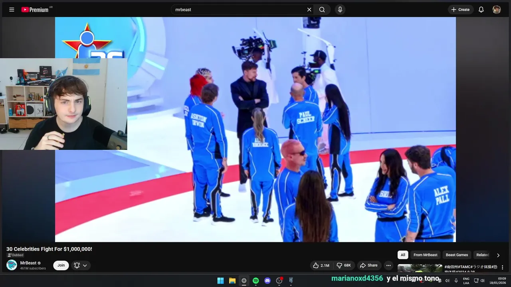Image resolution: width=511 pixels, height=287 pixels.
Task: Open the MrBeast channel name link
Action: pyautogui.click(x=28, y=263)
